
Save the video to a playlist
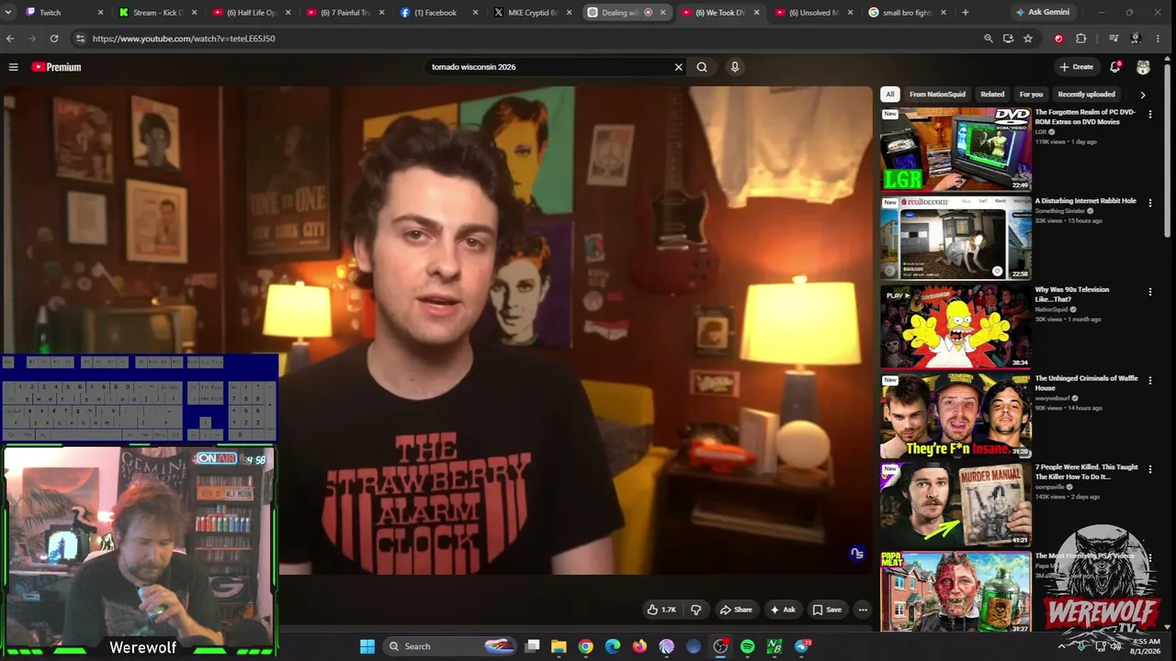(x=827, y=610)
